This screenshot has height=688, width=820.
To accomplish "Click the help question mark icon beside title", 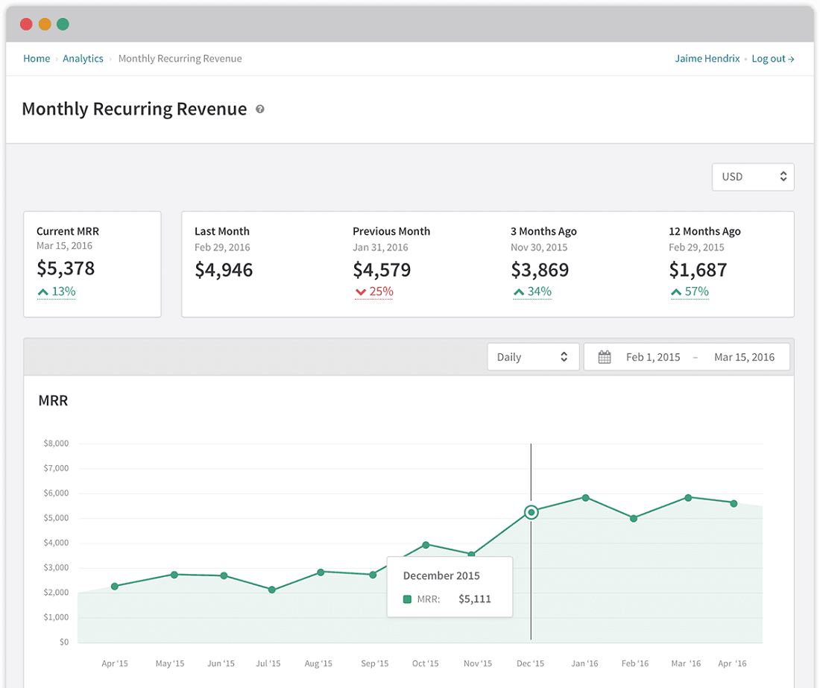I will [260, 110].
